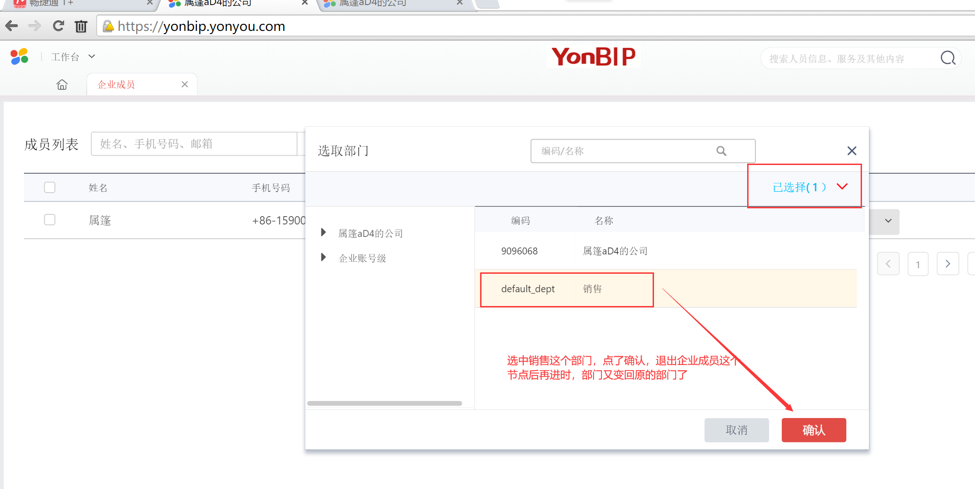Reload the page with the refresh icon
Image resolution: width=975 pixels, height=489 pixels.
(58, 26)
